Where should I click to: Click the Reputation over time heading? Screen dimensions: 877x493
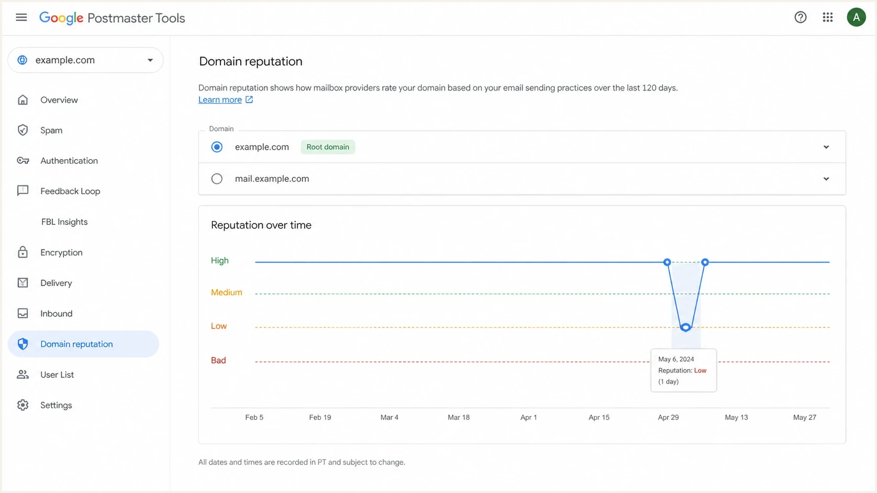(261, 225)
